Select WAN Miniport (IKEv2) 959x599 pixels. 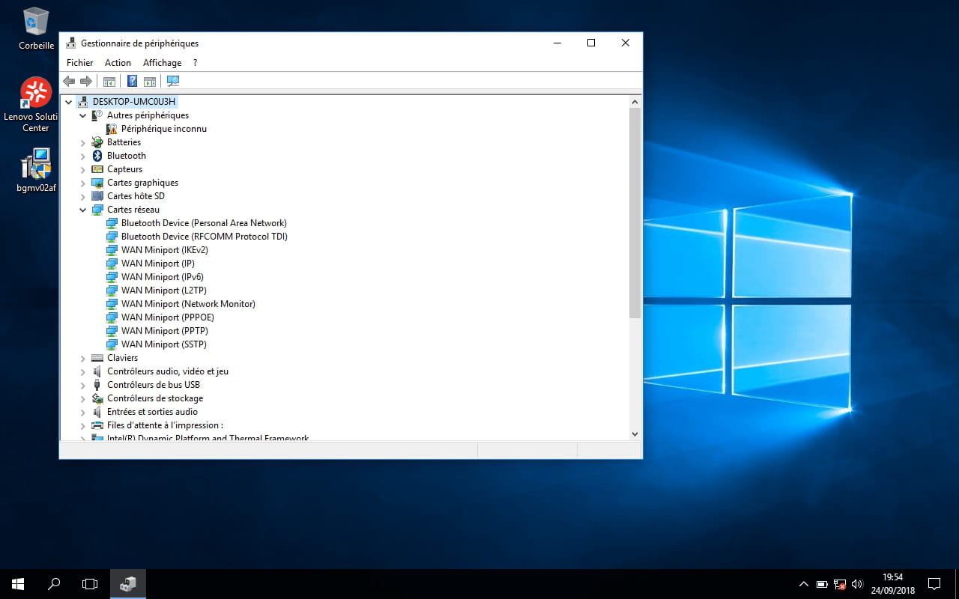pos(165,250)
